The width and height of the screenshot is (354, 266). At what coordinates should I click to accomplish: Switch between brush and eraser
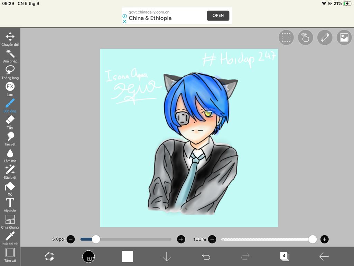pos(49,257)
